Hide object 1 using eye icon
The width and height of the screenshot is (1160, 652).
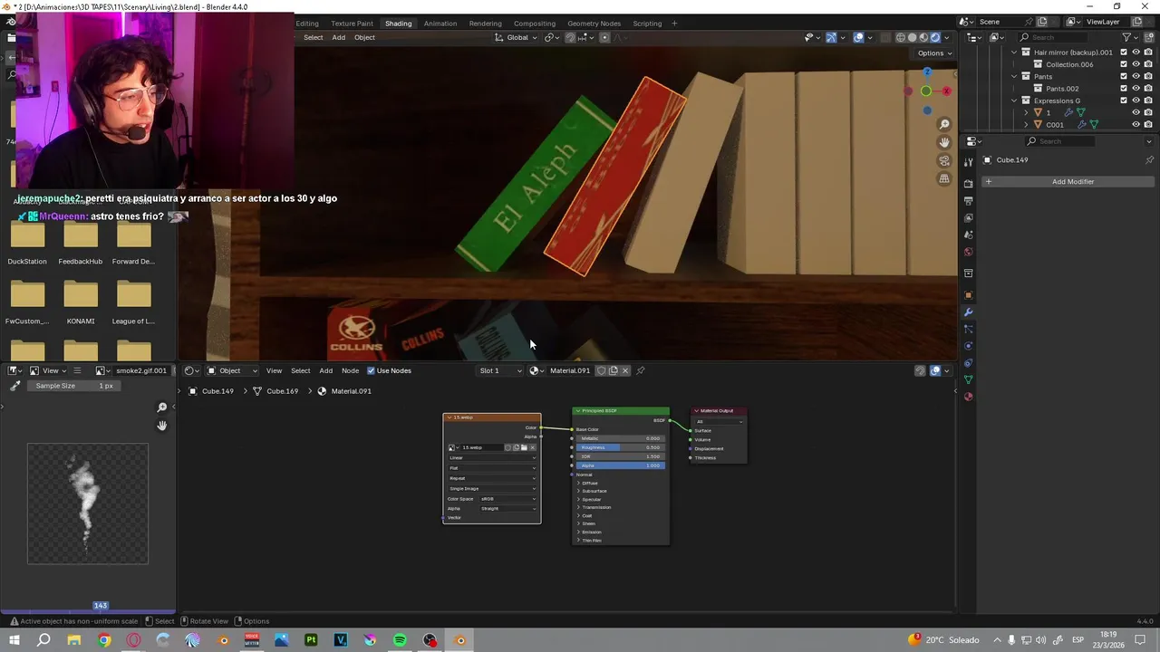[x=1136, y=112]
